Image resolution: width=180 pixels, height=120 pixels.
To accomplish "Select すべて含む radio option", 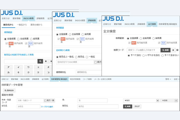I will pos(129,55).
